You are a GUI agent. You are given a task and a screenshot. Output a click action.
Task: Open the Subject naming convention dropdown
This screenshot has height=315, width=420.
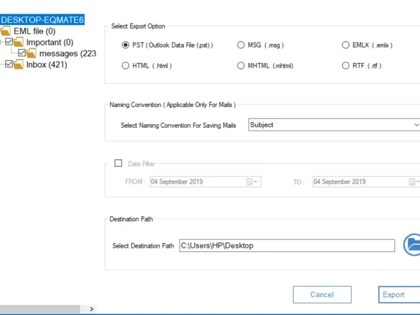click(x=334, y=125)
